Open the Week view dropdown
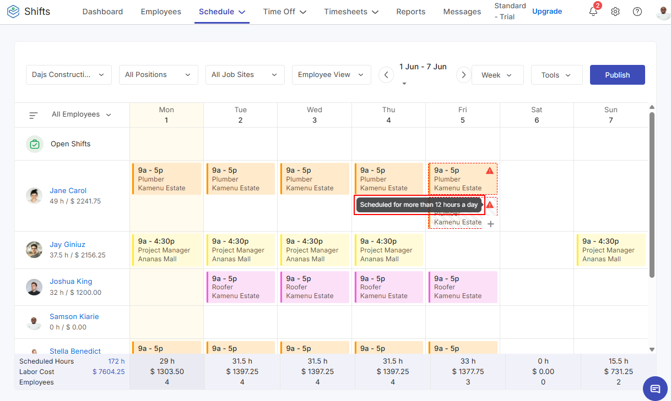Screen dimensions: 671x401 (497, 75)
